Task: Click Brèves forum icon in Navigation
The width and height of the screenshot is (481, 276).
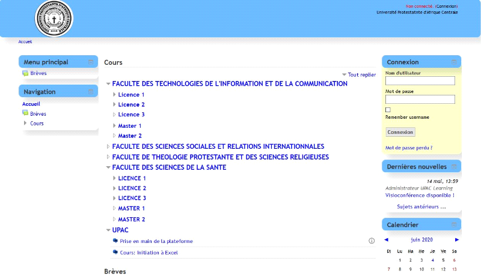Action: (25, 113)
